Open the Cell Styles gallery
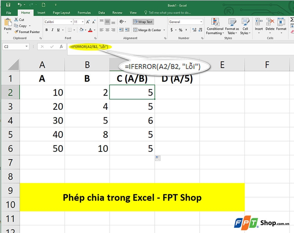 point(245,26)
